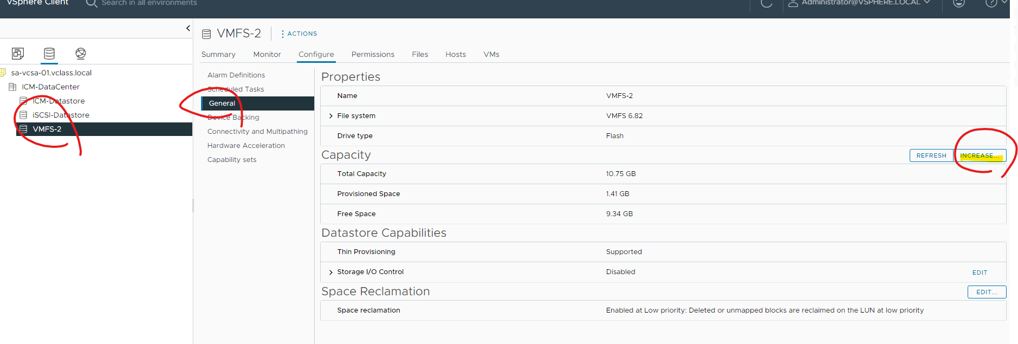Click the Refresh capacity button
Viewport: 1018px width, 344px height.
931,155
